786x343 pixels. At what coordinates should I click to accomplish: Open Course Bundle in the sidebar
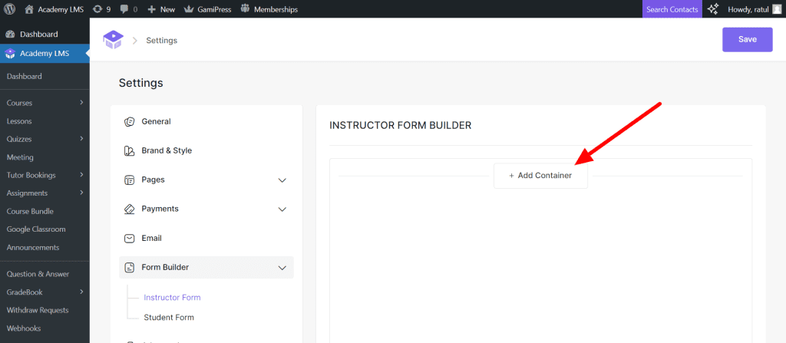coord(30,211)
